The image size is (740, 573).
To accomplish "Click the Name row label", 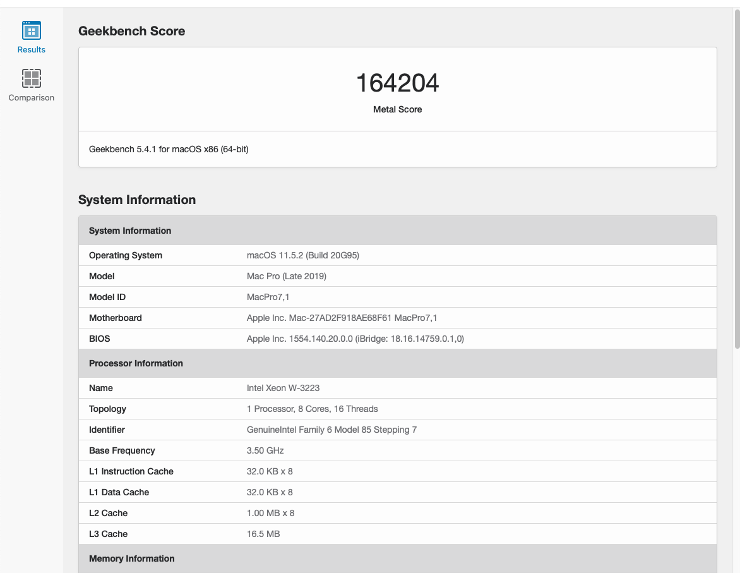I will (x=101, y=389).
